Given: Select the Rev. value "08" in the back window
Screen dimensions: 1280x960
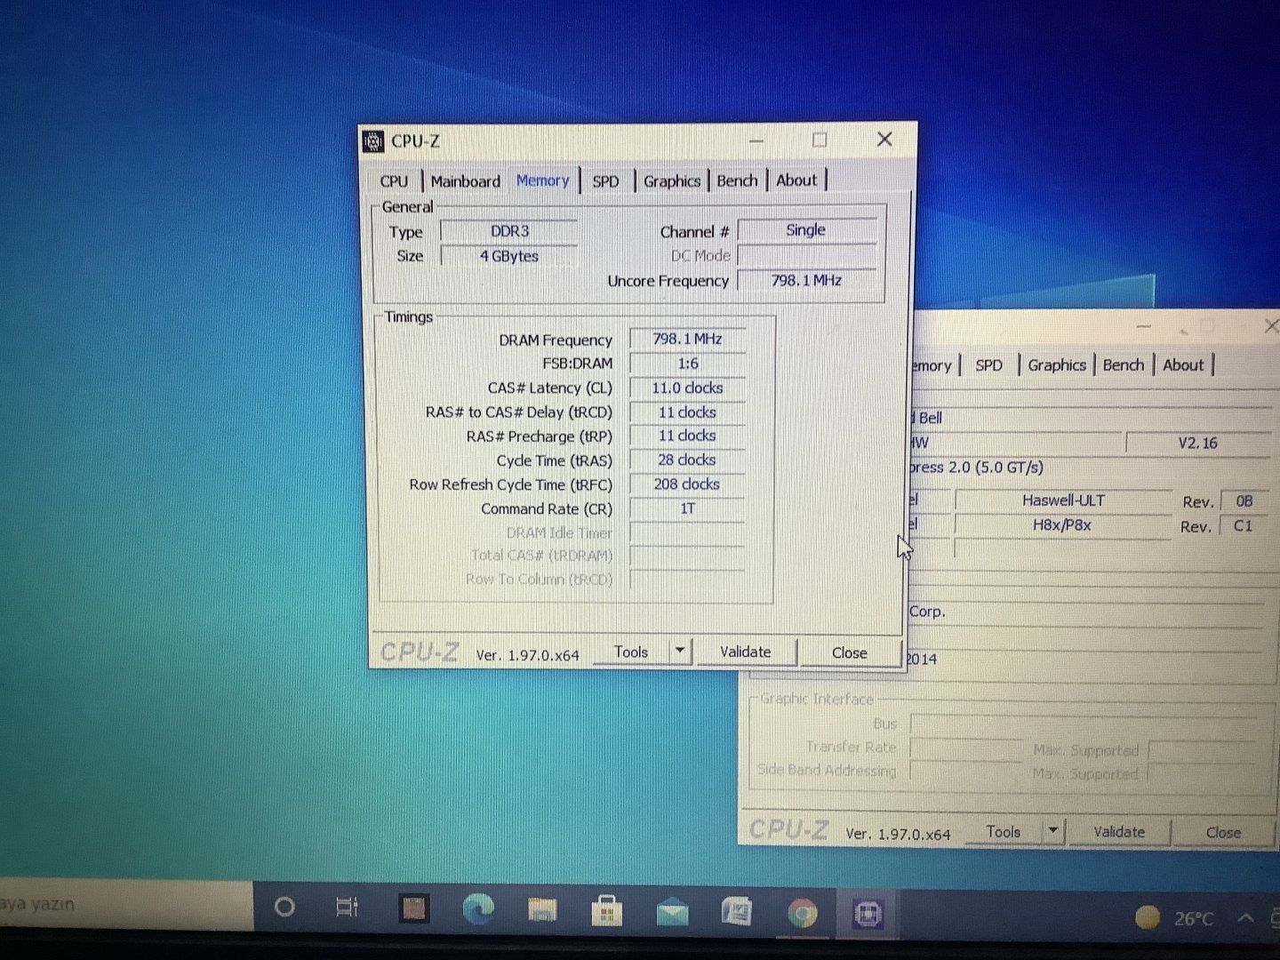Looking at the screenshot, I should tap(1244, 501).
